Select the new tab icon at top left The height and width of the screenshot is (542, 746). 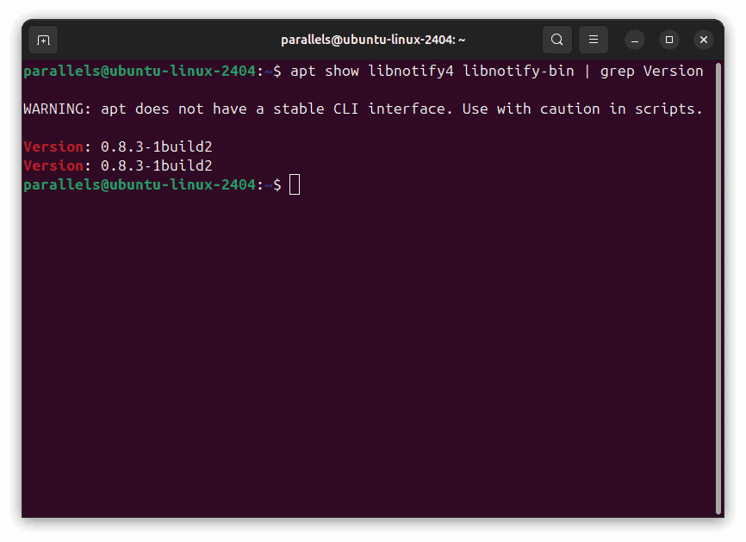42,40
